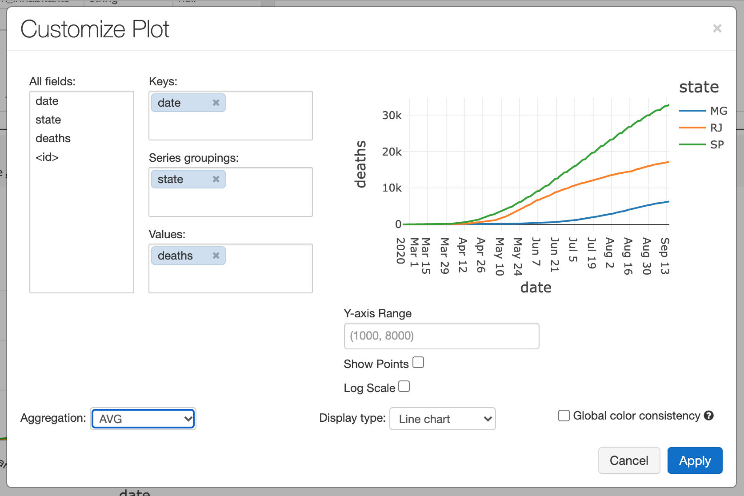This screenshot has height=496, width=744.
Task: Remove the date key tag
Action: click(216, 103)
